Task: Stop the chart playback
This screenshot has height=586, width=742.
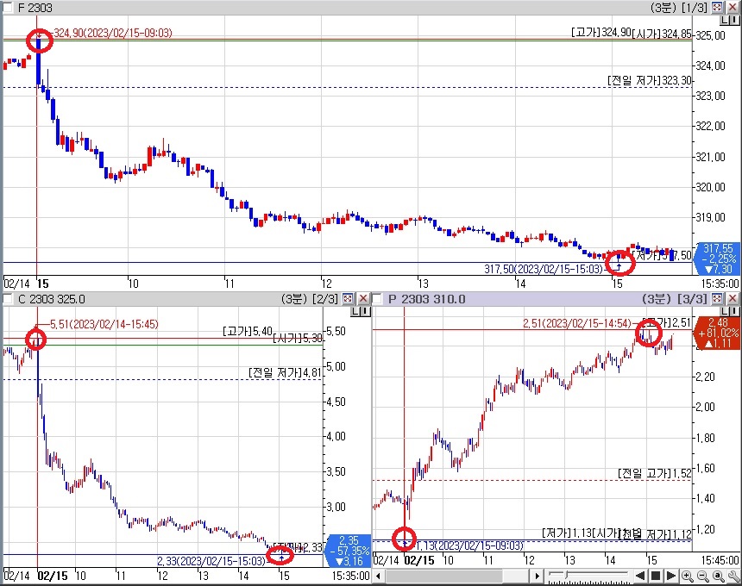Action: coord(656,576)
